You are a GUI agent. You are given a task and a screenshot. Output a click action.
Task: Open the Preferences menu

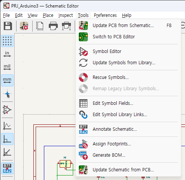coord(105,15)
